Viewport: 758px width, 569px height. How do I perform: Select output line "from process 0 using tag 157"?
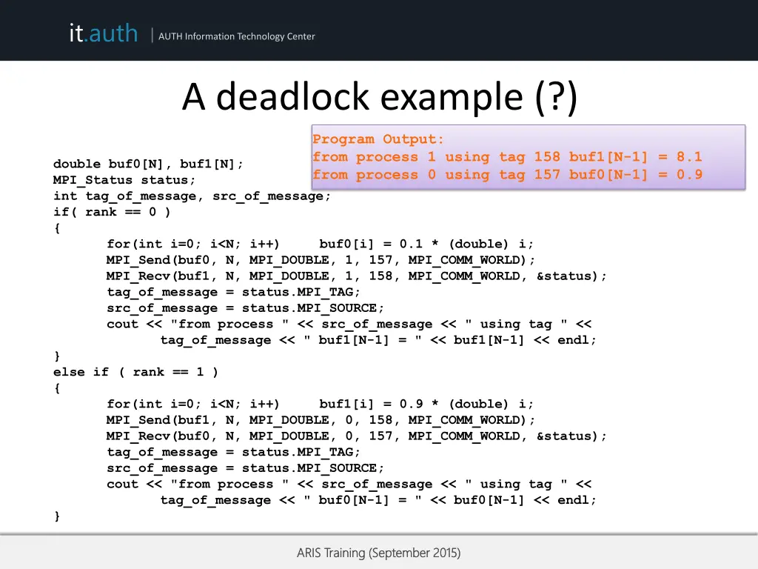coord(507,175)
